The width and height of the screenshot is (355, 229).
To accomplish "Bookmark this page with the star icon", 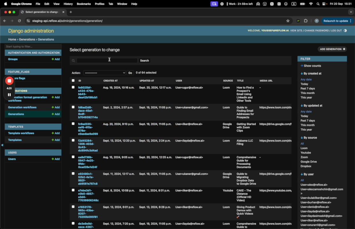I will tap(288, 21).
